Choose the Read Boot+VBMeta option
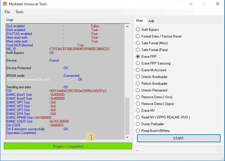Screen dimensions: 225x161 click(x=138, y=131)
